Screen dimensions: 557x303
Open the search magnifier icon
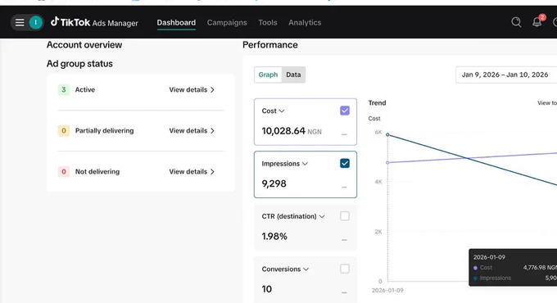click(516, 22)
